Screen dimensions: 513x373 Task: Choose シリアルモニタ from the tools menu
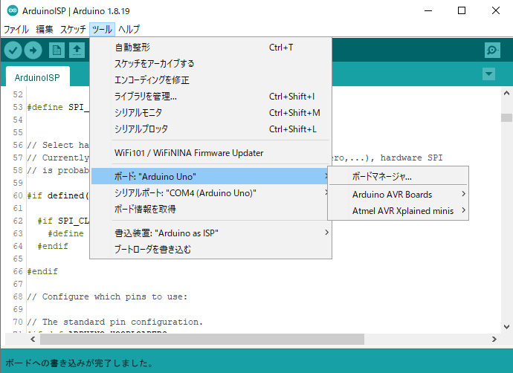coord(138,112)
